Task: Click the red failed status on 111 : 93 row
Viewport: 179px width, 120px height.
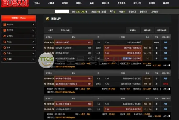Action: 166,84
